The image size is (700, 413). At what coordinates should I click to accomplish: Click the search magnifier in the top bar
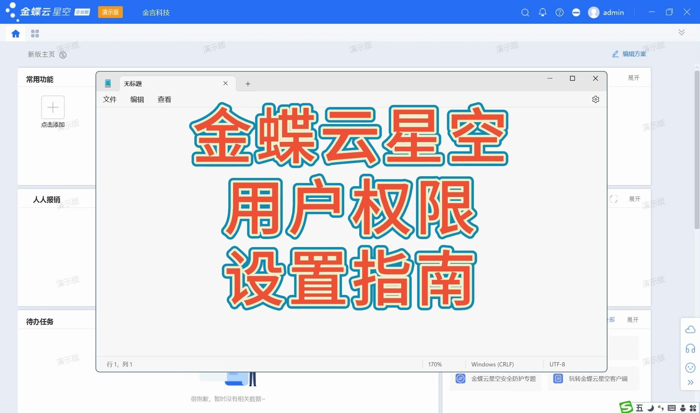(525, 13)
